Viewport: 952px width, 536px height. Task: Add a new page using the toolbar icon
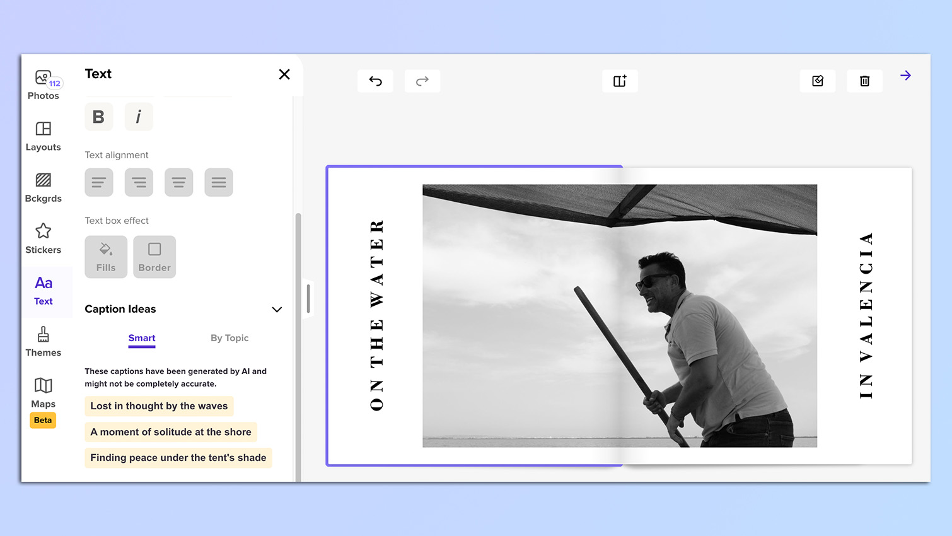620,80
